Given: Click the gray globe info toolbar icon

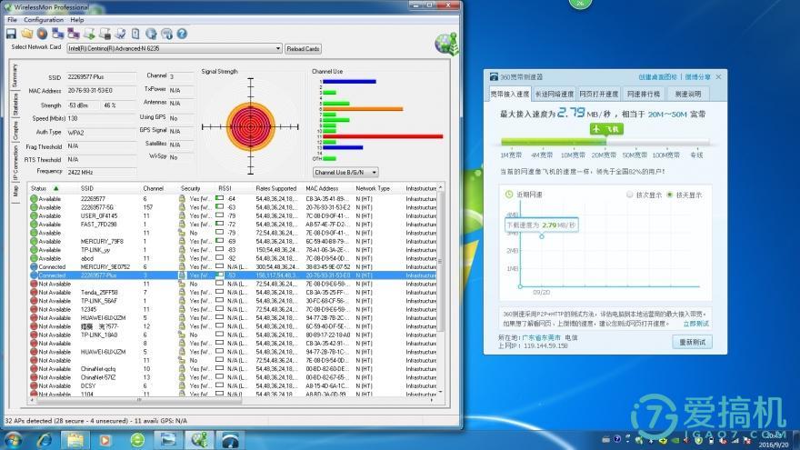Looking at the screenshot, I should [167, 34].
